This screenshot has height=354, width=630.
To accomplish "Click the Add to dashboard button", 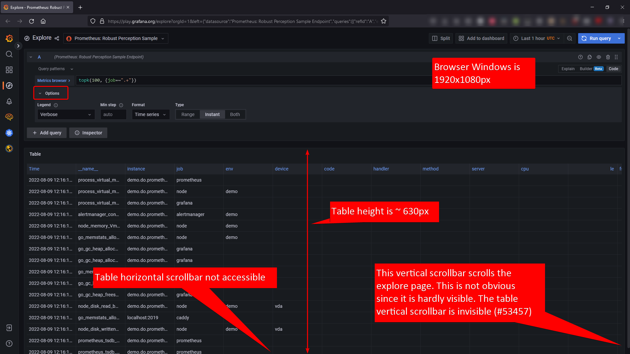I will click(x=481, y=38).
